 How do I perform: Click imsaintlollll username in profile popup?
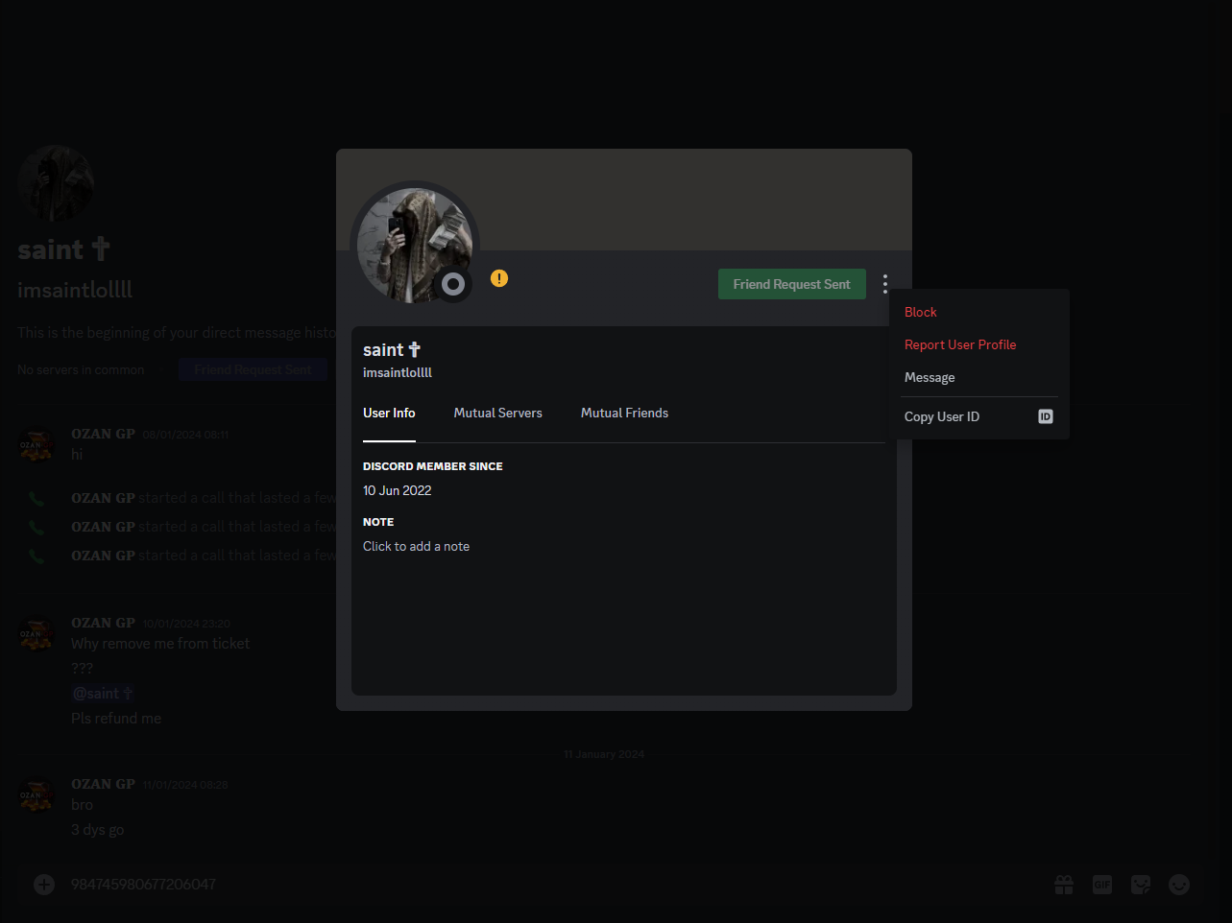(398, 372)
